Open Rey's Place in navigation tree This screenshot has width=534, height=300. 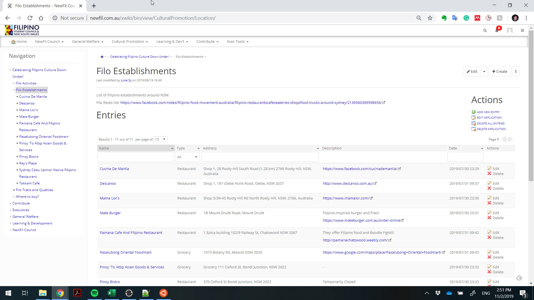tap(28, 163)
